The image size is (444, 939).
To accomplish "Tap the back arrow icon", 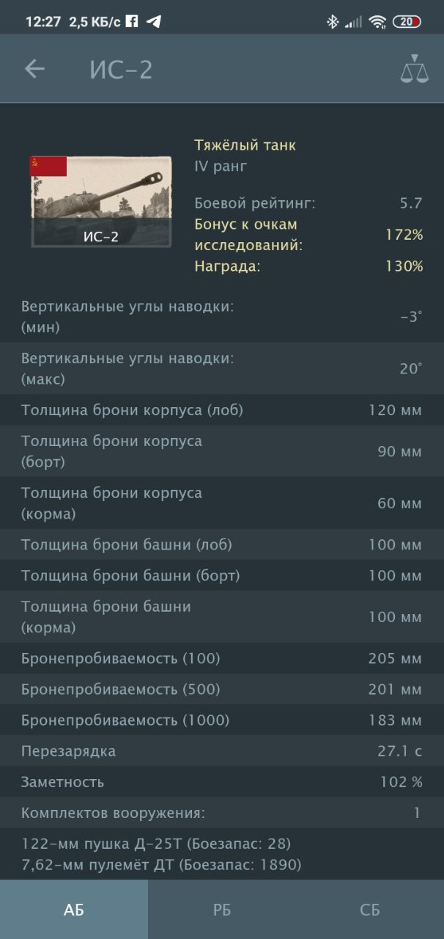I will point(34,69).
